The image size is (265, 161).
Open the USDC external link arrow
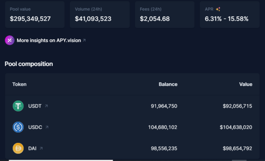47,127
